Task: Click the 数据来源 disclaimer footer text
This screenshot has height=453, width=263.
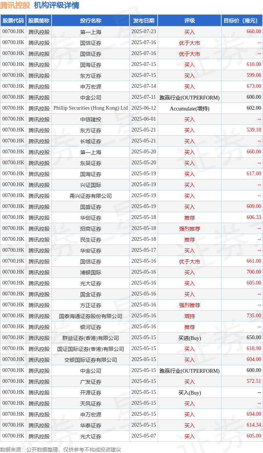Action: [x=61, y=449]
